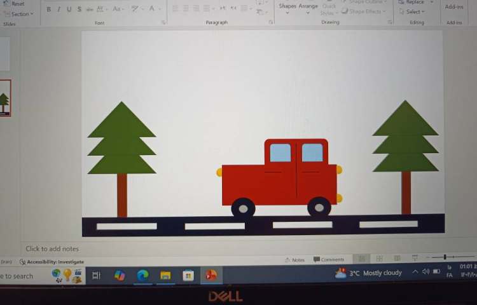Toggle bold formatting in Font group

click(x=48, y=10)
